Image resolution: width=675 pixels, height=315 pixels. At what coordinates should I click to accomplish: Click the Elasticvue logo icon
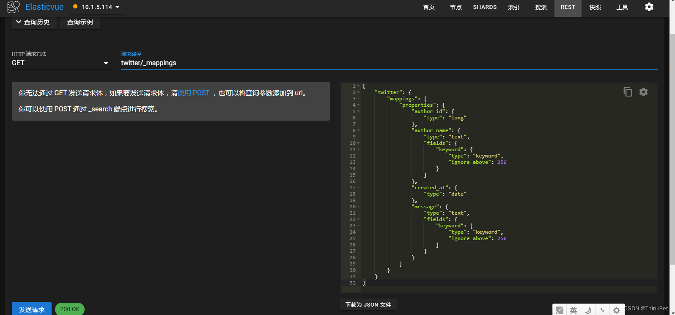click(14, 7)
